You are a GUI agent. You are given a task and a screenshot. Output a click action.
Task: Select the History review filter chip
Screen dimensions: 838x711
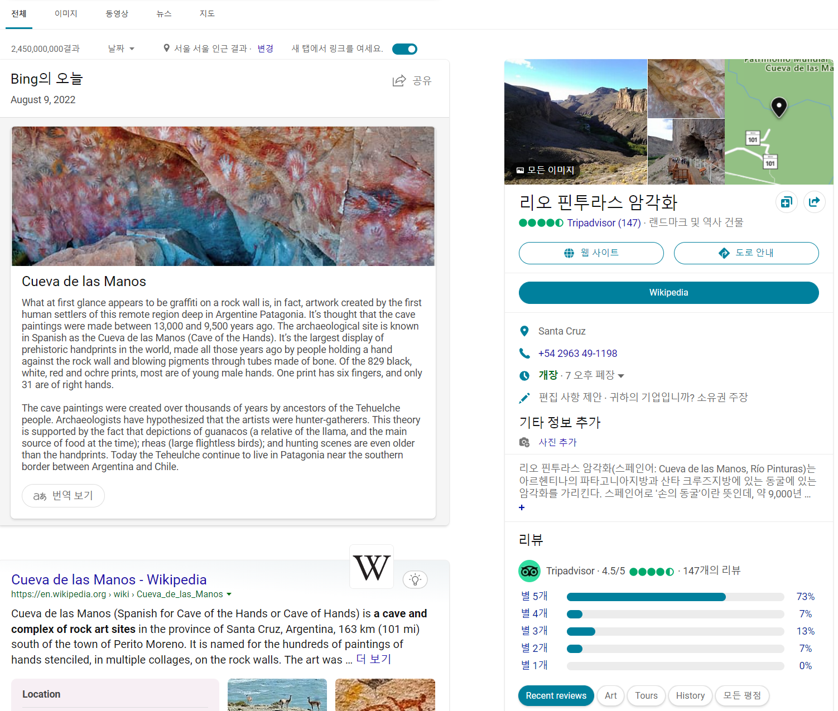(x=690, y=695)
